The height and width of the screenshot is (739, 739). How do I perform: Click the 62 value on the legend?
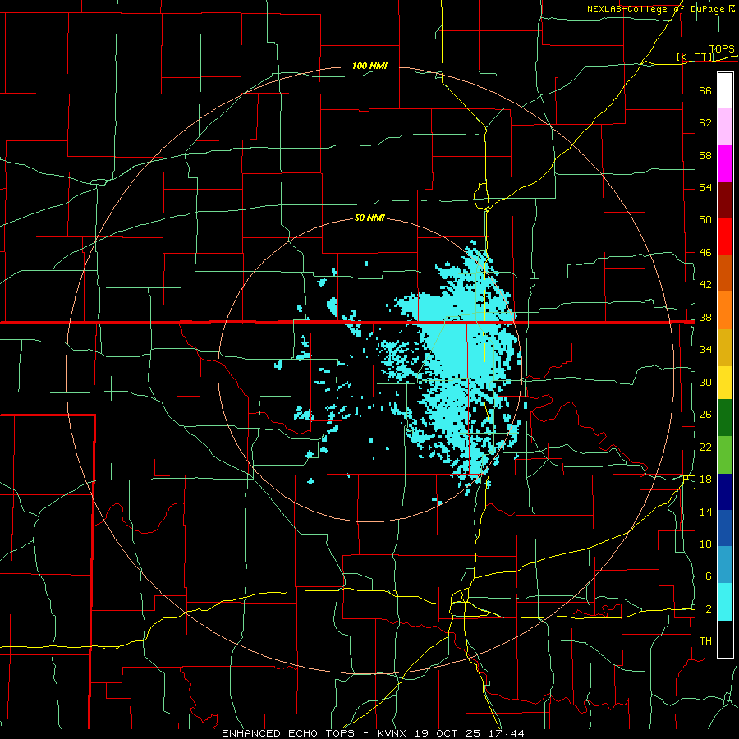coord(705,123)
